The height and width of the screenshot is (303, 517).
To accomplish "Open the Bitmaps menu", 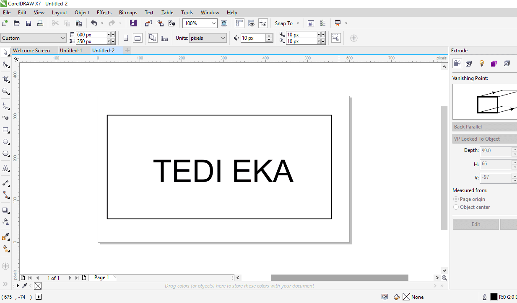I will (x=128, y=13).
